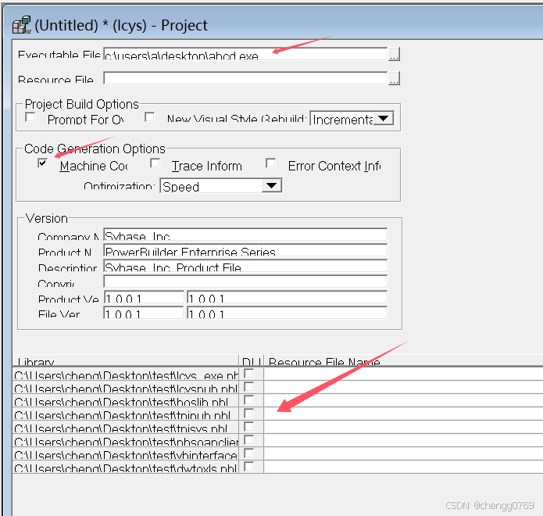Select the tpisys.pbl library row
Image resolution: width=543 pixels, height=516 pixels.
tap(125, 428)
